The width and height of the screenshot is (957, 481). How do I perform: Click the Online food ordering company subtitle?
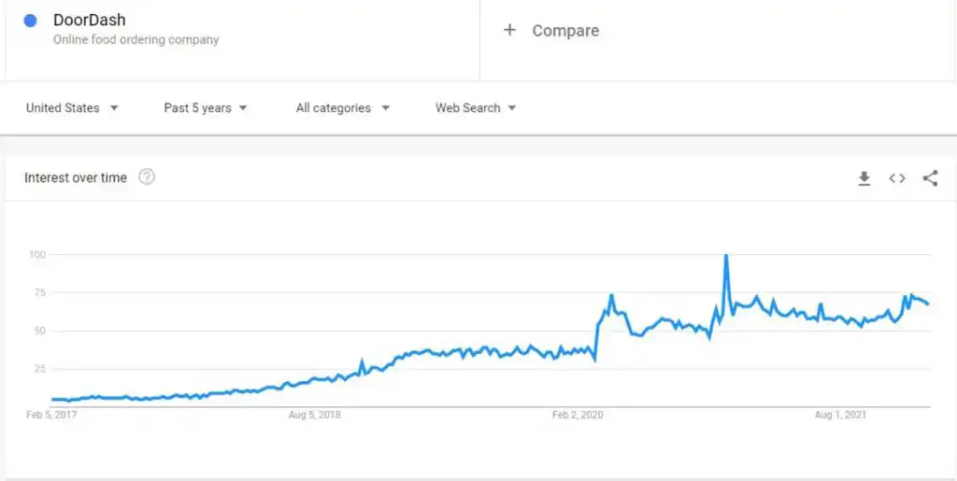pos(136,39)
